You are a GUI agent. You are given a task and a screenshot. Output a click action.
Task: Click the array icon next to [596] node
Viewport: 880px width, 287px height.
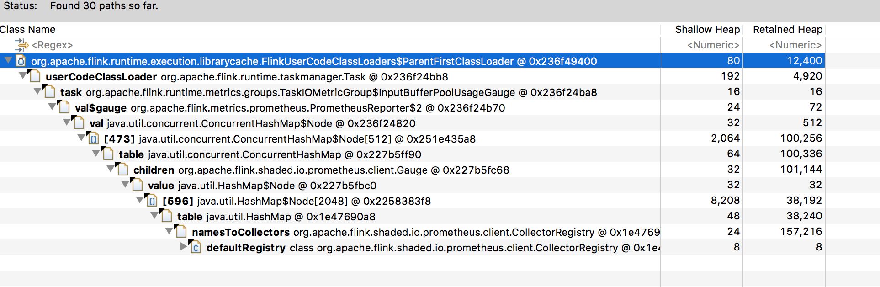[x=152, y=201]
